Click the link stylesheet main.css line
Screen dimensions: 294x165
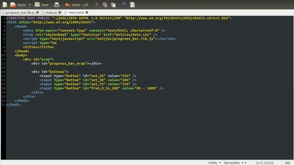90,35
